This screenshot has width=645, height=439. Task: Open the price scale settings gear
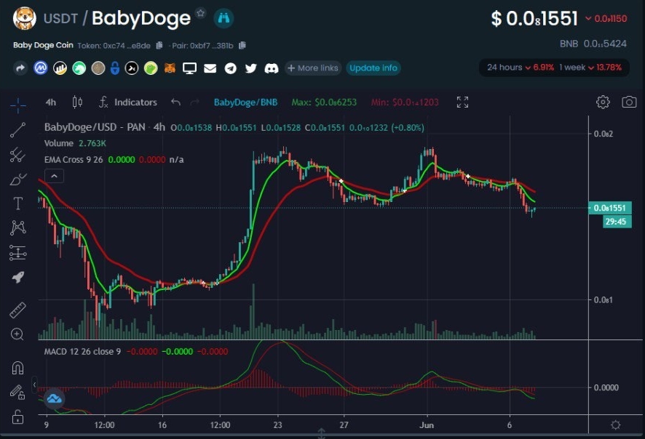coord(615,424)
